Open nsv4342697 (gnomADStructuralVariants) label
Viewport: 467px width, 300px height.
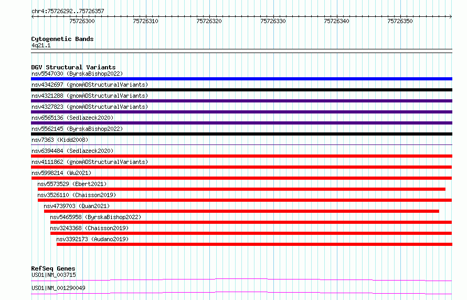90,85
